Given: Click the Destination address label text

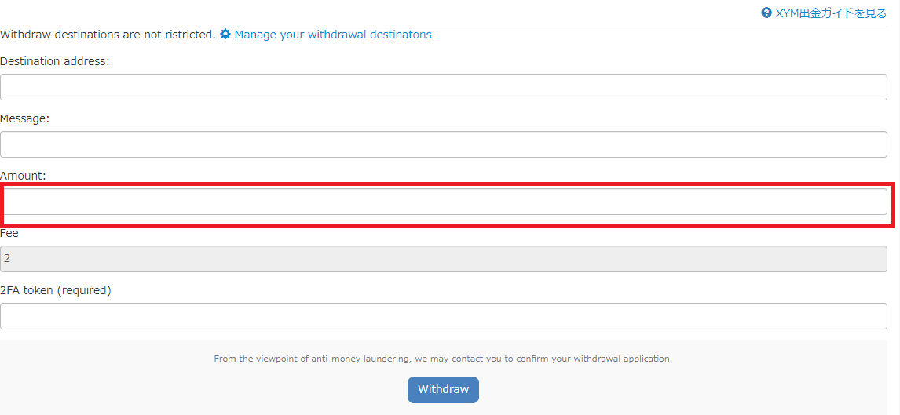Looking at the screenshot, I should 54,61.
